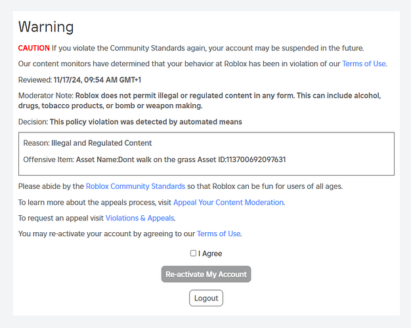Visit Appeal Your Content Moderation page
Screen dimensions: 411x328
click(x=228, y=203)
